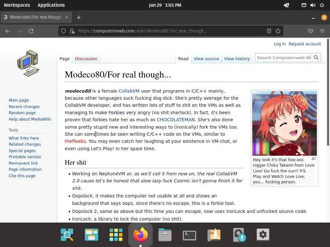Click the Request account link
330x247 pixels.
pyautogui.click(x=305, y=44)
